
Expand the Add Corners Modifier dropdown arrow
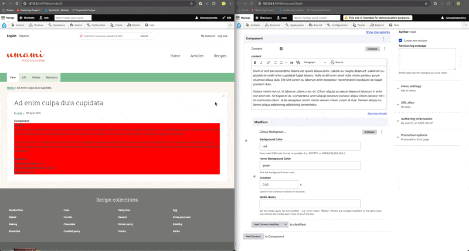tap(285, 224)
